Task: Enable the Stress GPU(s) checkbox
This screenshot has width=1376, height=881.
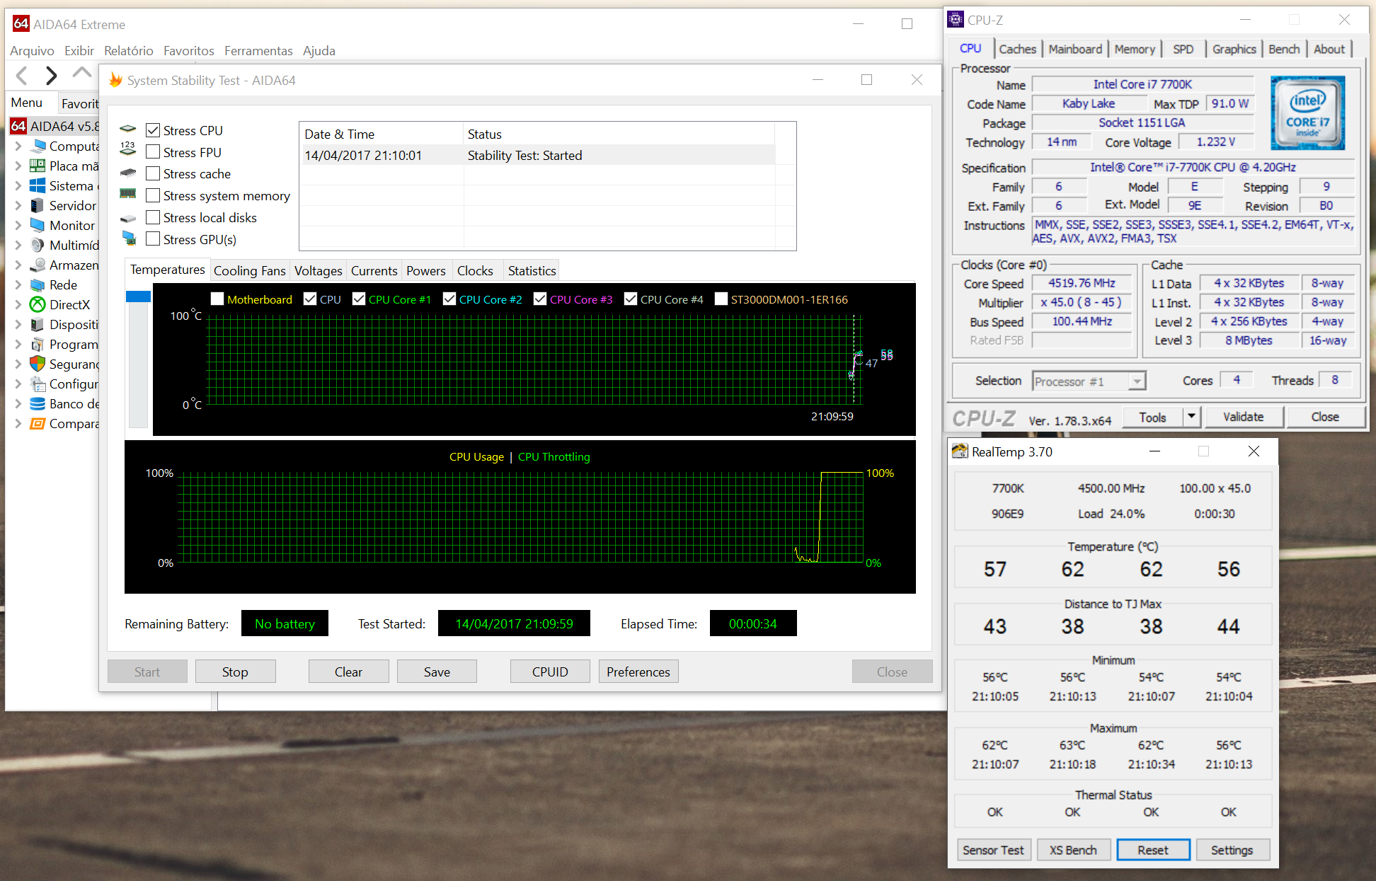Action: [153, 239]
